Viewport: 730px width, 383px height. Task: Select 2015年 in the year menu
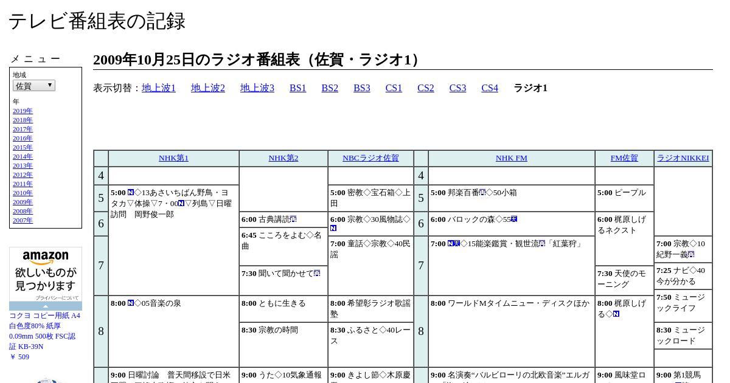click(x=23, y=147)
